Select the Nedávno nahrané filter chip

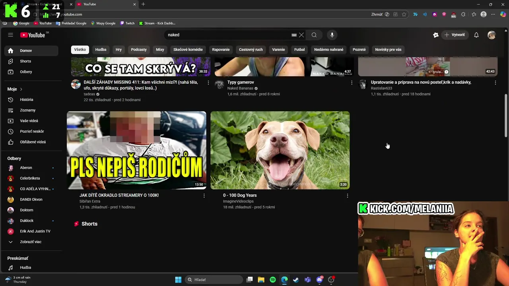328,50
